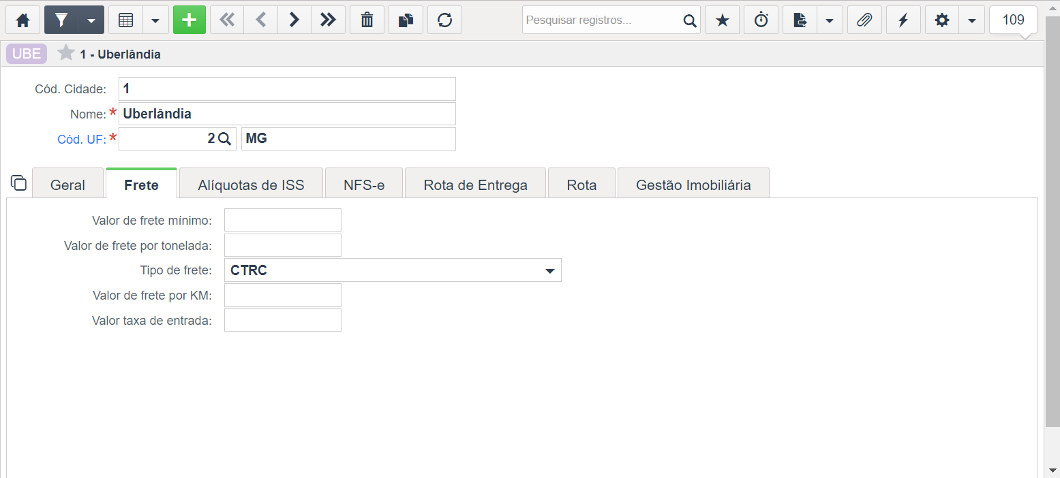Click the search magnifier icon
The width and height of the screenshot is (1060, 478).
[690, 20]
